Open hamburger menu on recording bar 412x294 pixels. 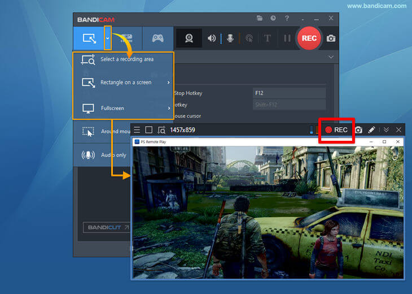137,130
